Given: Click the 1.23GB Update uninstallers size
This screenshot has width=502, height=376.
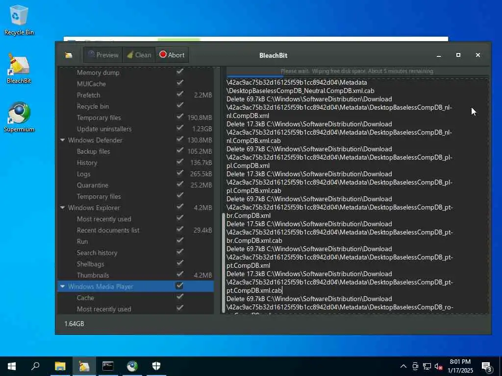Looking at the screenshot, I should click(202, 129).
